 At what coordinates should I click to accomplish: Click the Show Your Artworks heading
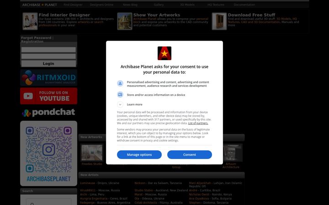coord(157,15)
